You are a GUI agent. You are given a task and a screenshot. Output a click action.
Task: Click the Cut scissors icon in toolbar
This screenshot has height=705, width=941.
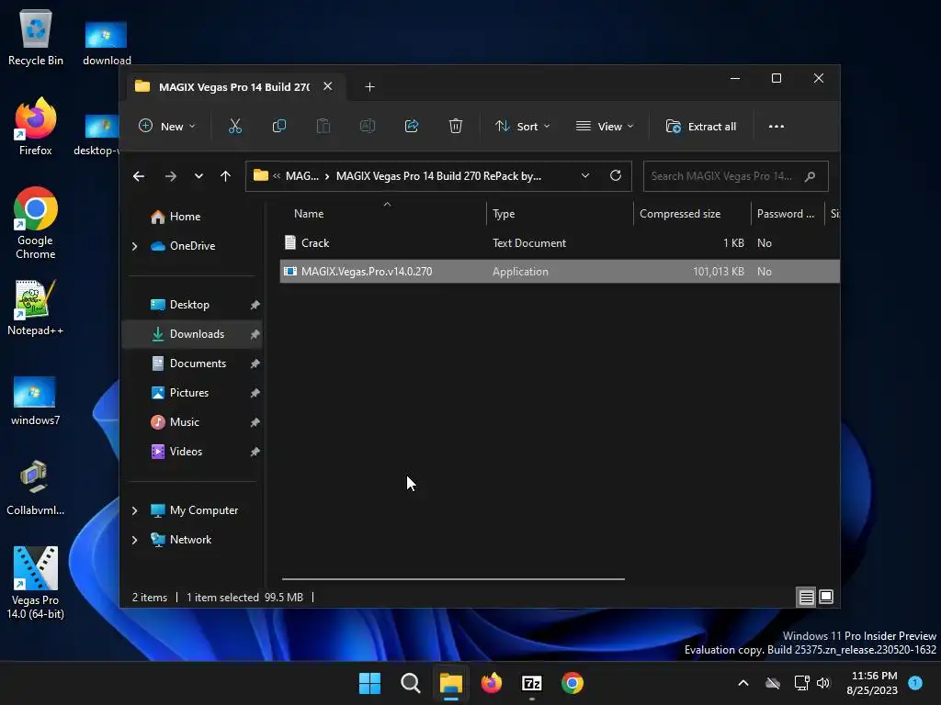tap(234, 127)
